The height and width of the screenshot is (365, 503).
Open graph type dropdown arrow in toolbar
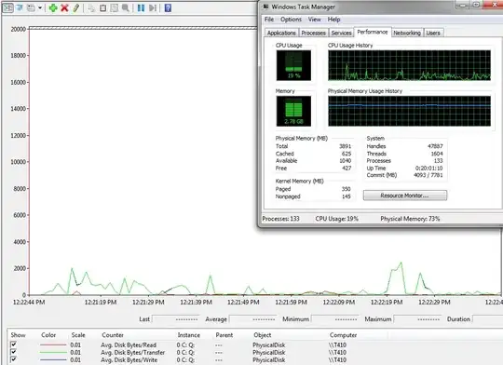(40, 7)
